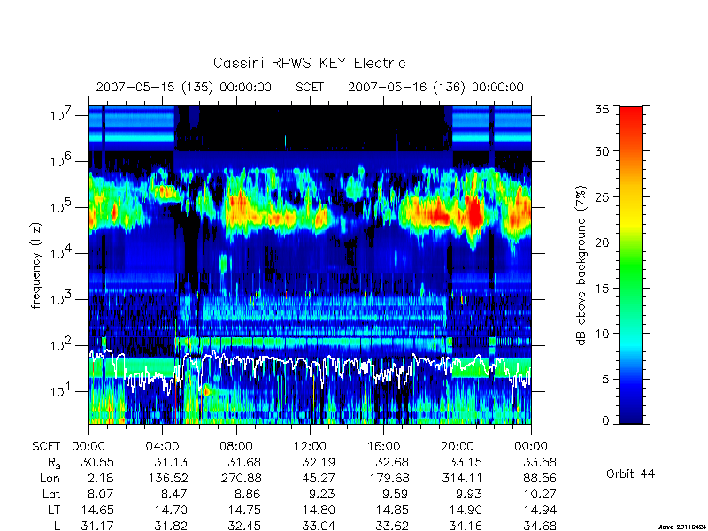Click the 'SCET' label above the plot

click(x=310, y=87)
